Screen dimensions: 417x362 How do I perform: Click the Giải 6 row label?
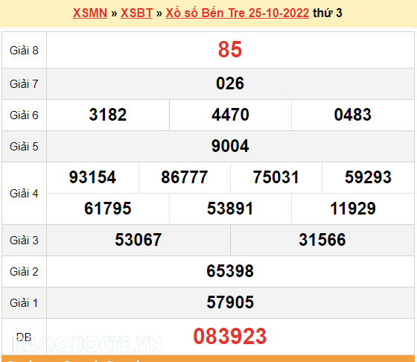coord(24,115)
